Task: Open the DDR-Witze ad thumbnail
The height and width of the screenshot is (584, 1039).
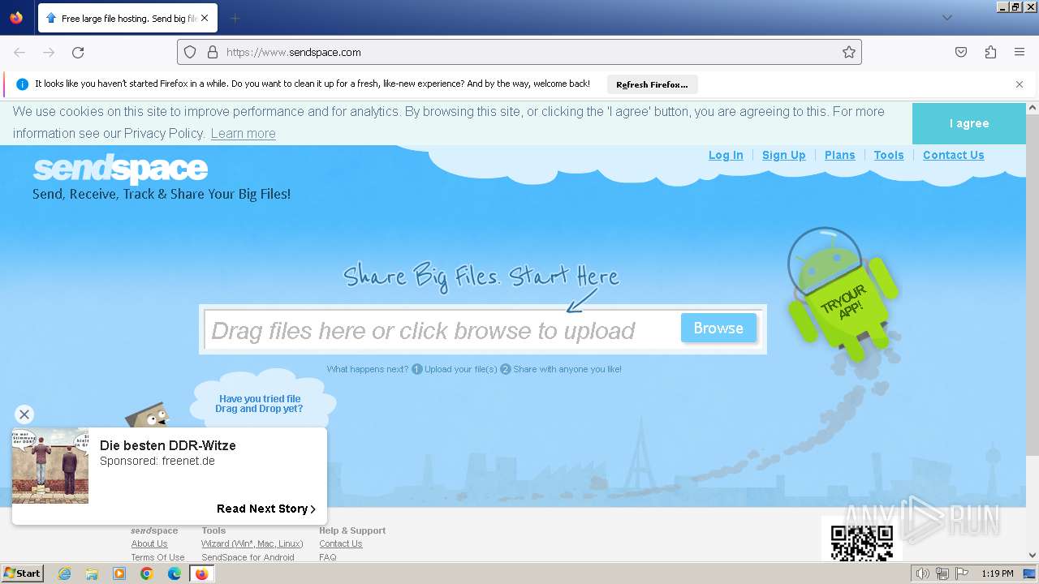Action: tap(50, 466)
